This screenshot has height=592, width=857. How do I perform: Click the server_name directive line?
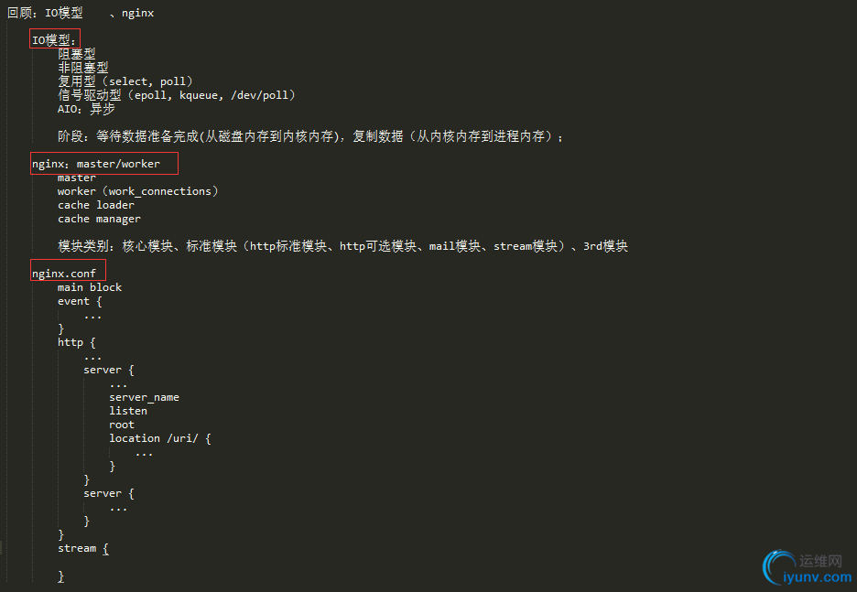(145, 397)
